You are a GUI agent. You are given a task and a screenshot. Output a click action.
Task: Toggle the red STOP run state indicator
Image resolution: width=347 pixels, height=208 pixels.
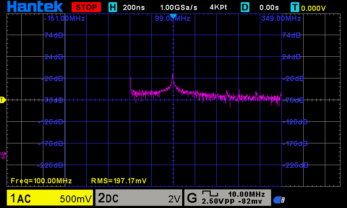pos(86,7)
